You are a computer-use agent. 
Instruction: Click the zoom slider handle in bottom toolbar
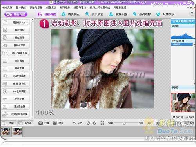click(124, 123)
